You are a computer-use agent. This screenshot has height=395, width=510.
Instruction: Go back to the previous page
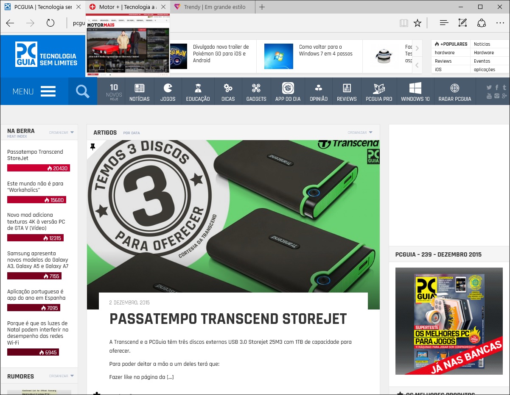(10, 23)
